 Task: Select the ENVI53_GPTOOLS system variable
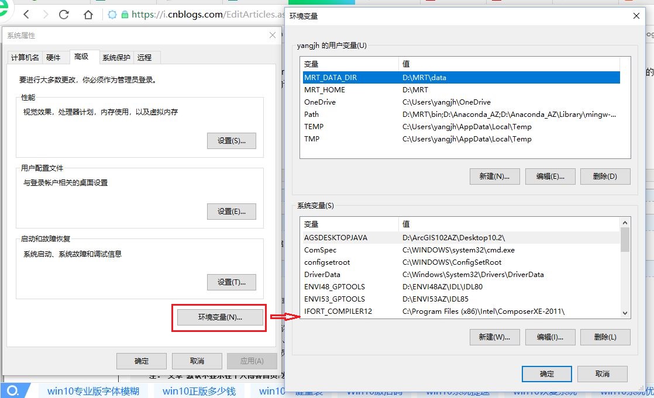(462, 299)
